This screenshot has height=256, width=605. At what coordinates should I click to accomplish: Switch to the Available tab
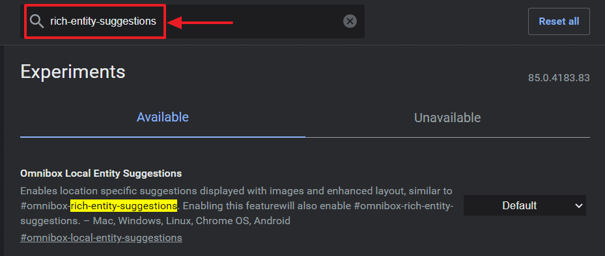tap(162, 117)
